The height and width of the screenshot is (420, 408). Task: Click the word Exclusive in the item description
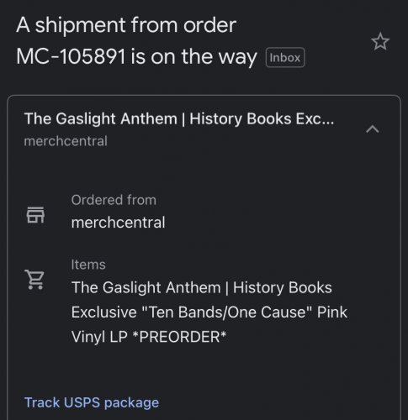click(103, 312)
